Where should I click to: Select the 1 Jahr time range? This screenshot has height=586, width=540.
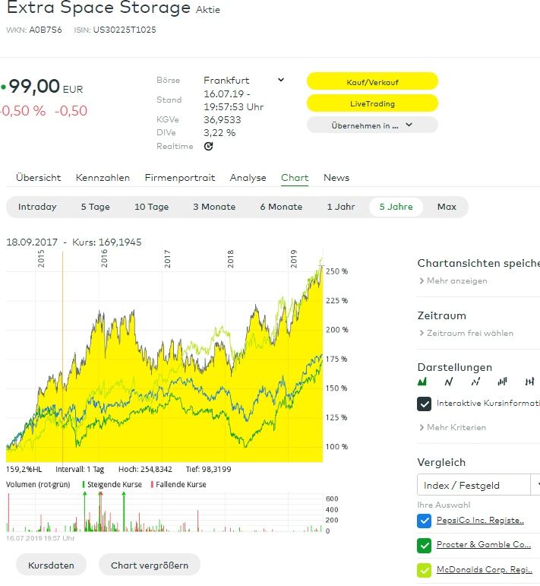click(341, 207)
